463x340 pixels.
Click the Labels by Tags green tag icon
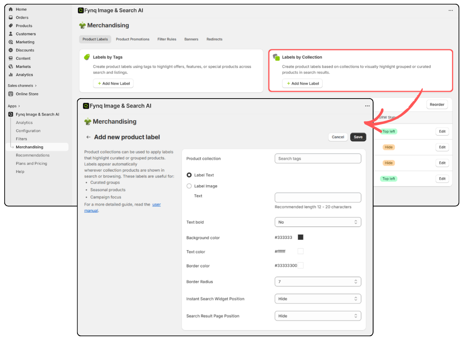point(87,57)
